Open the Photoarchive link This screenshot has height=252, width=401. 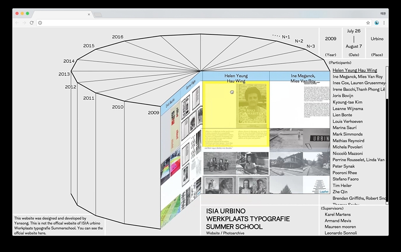234,233
